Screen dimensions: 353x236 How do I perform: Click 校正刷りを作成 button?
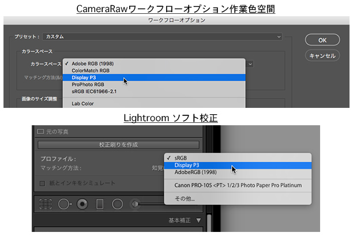(118, 145)
